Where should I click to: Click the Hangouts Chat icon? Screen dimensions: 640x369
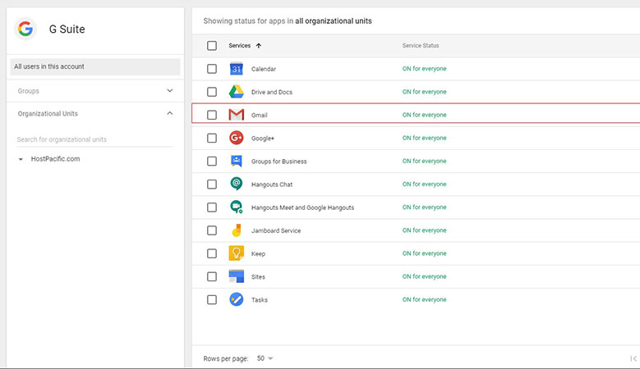(237, 184)
